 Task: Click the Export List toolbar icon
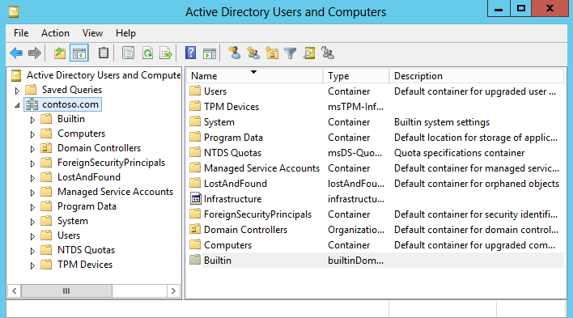pyautogui.click(x=166, y=53)
